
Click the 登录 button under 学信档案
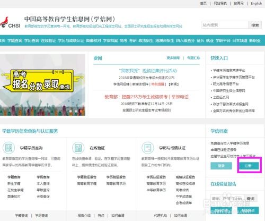coord(221,166)
